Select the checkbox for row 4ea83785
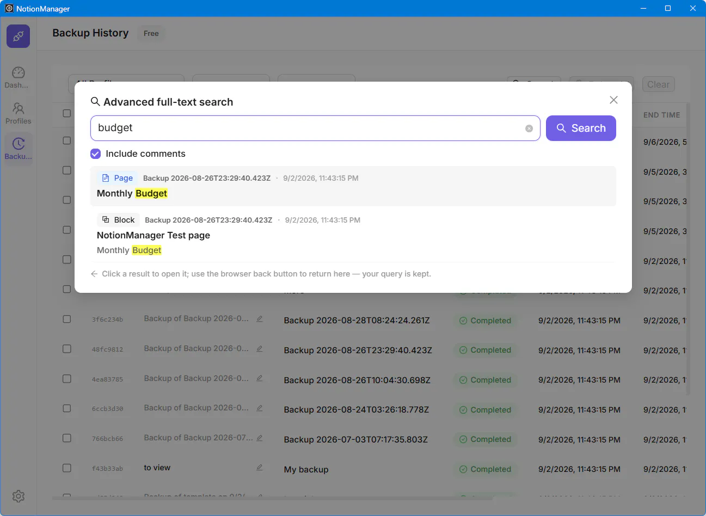 [66, 378]
